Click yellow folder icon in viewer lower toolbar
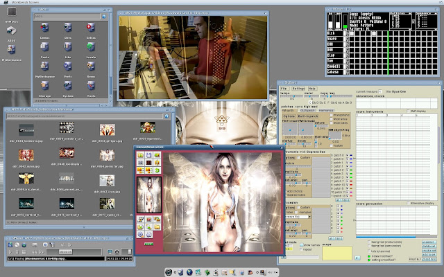Viewport: 444px width, 277px height. 157,226
